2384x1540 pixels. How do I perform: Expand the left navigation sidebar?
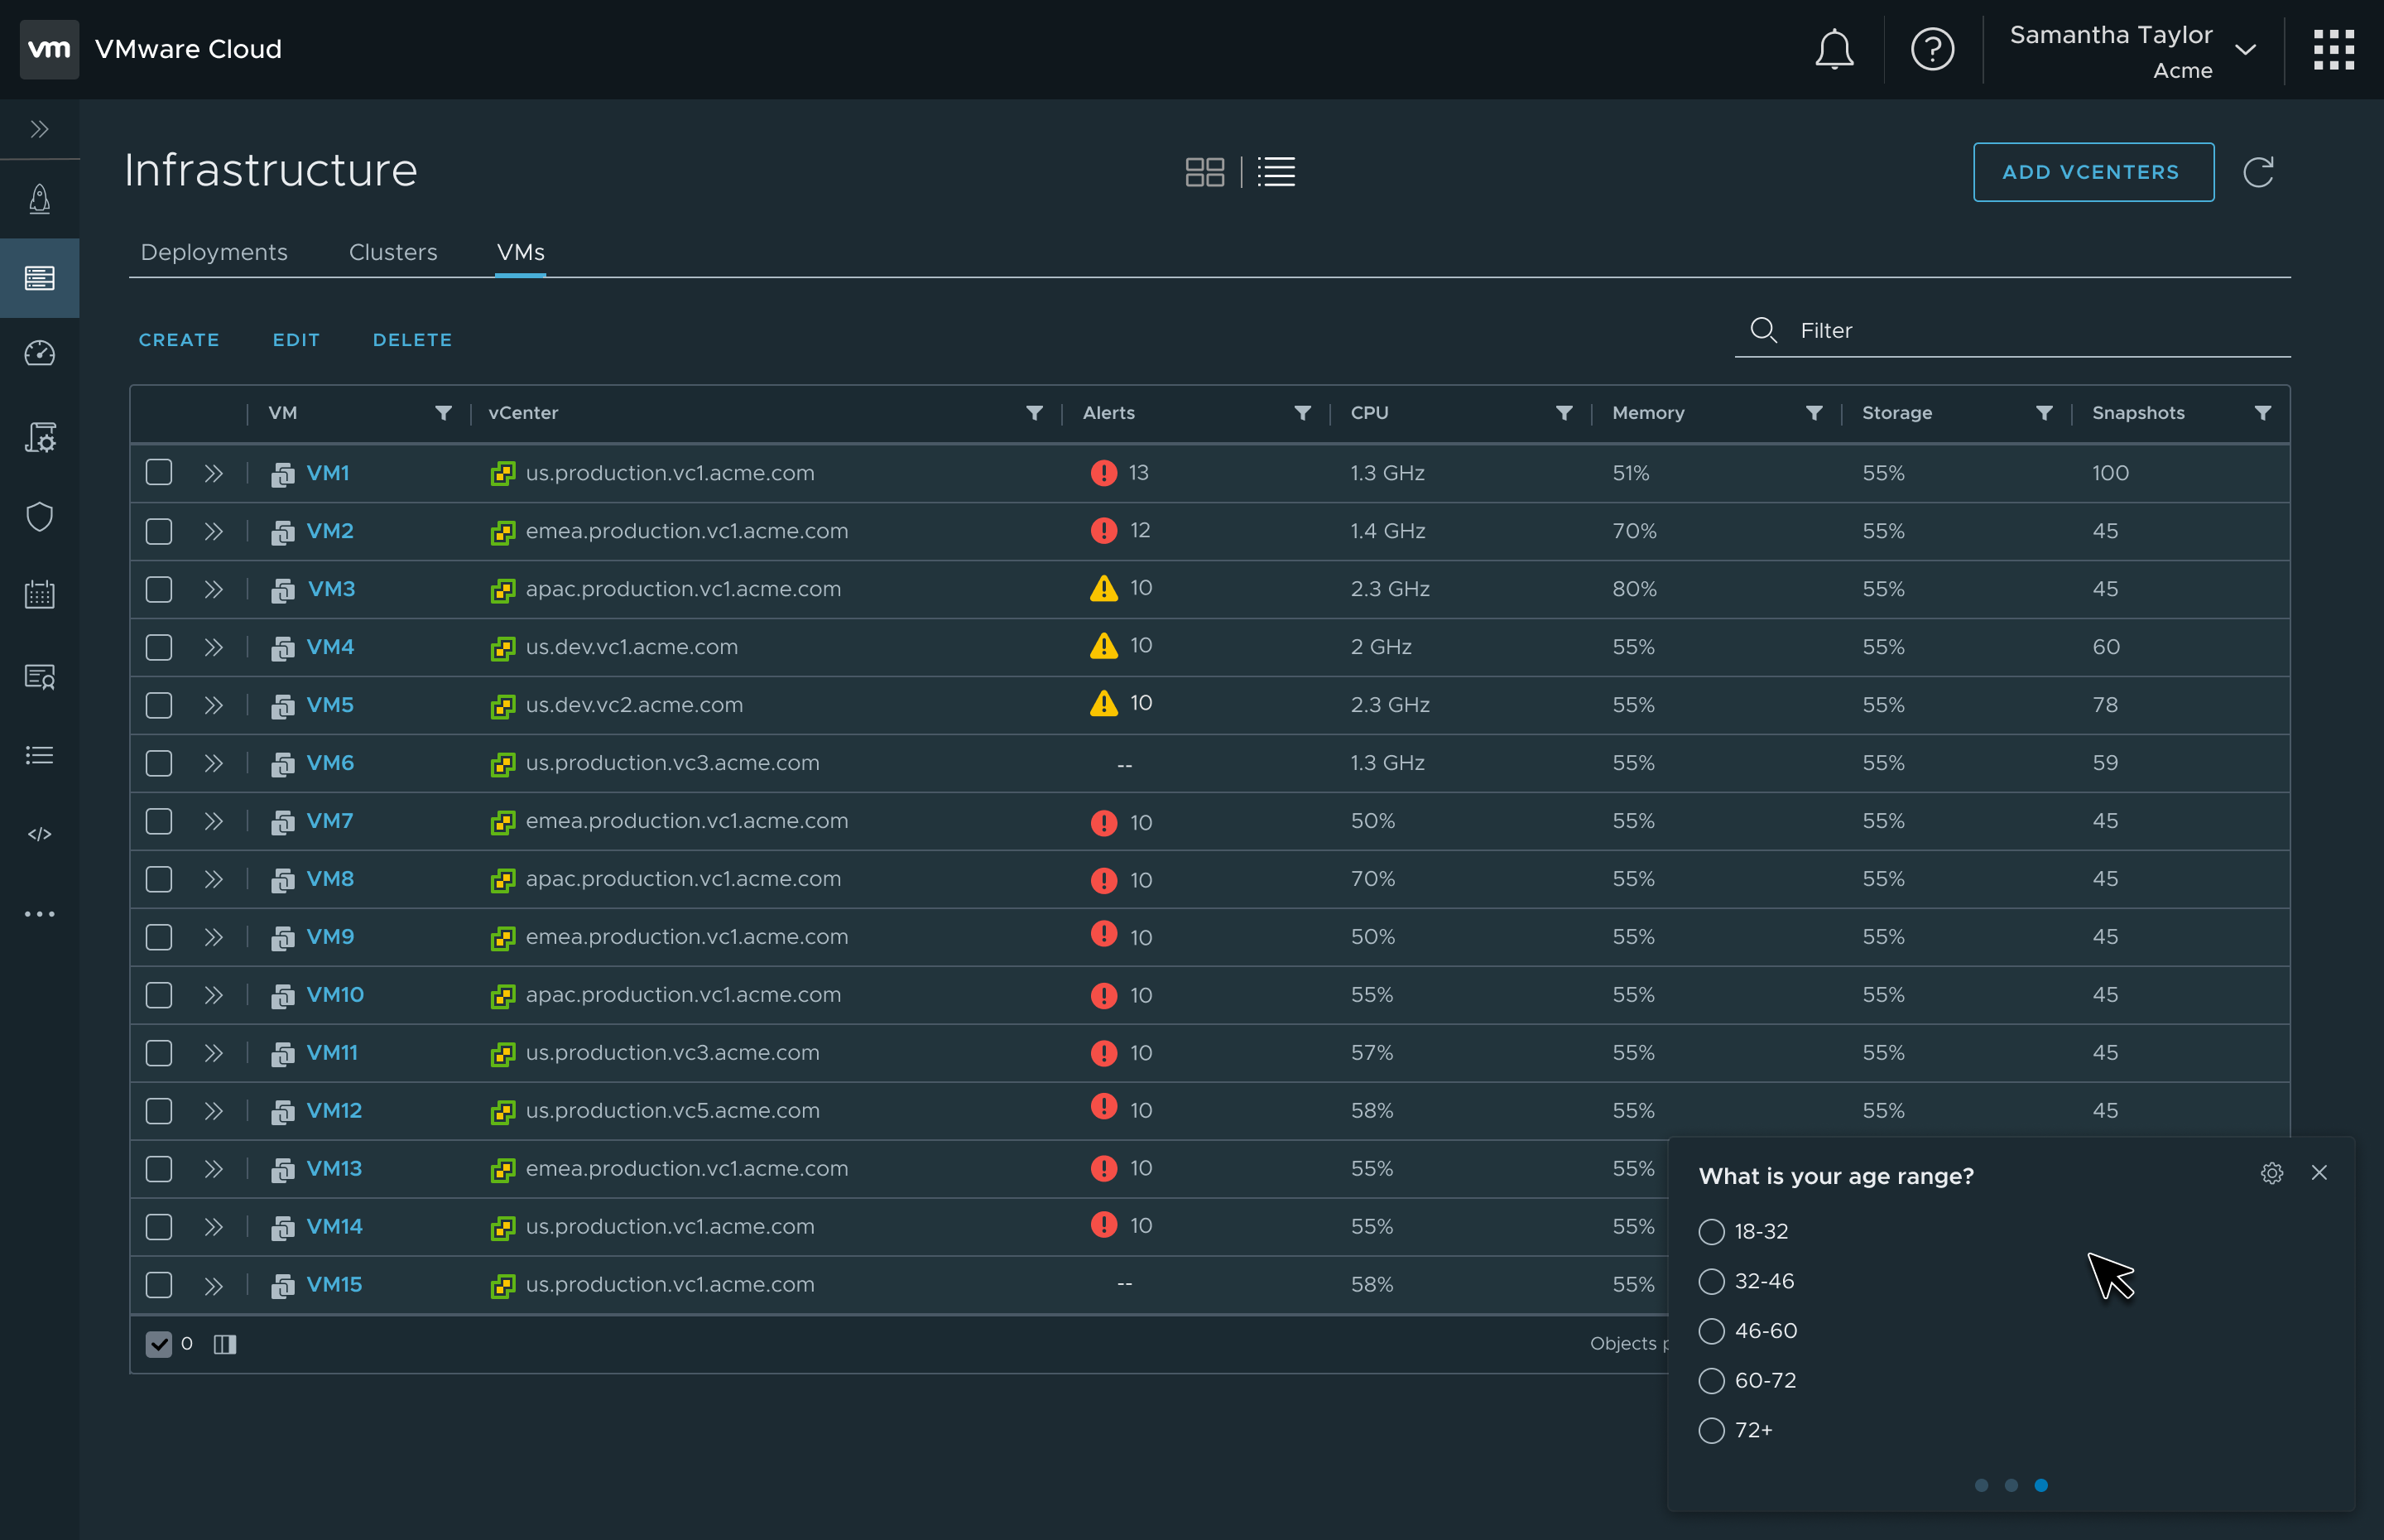click(x=40, y=129)
